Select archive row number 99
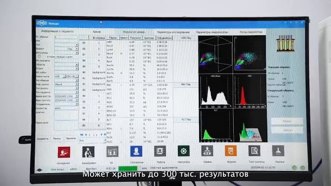This screenshot has height=186, width=331. [92, 126]
